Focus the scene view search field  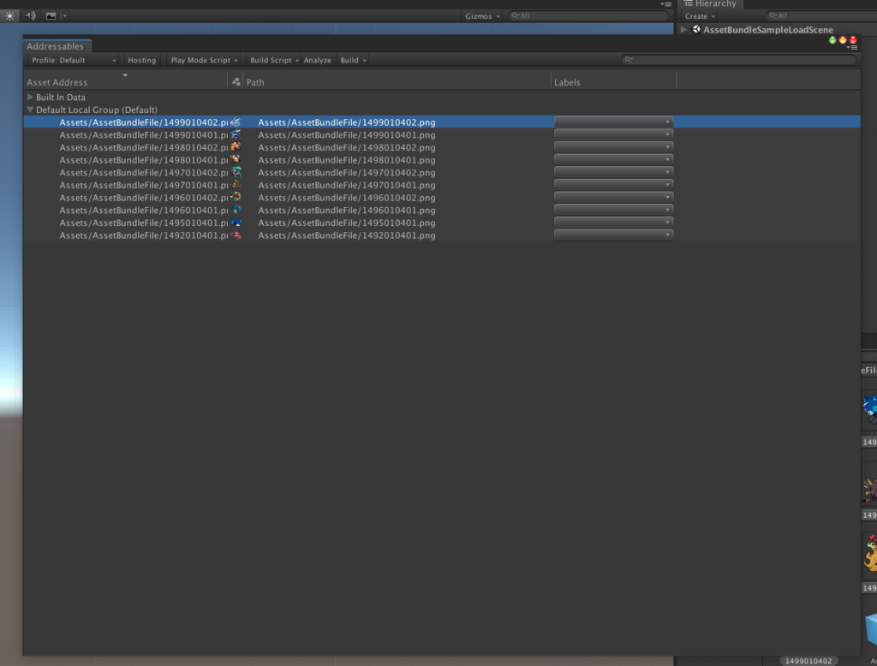tap(588, 15)
